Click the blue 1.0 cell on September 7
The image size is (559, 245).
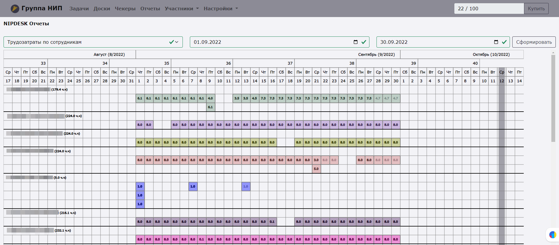[x=193, y=187]
